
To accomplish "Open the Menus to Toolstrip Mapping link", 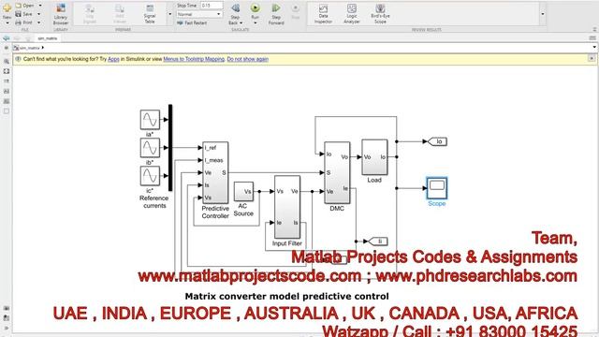I will point(194,59).
